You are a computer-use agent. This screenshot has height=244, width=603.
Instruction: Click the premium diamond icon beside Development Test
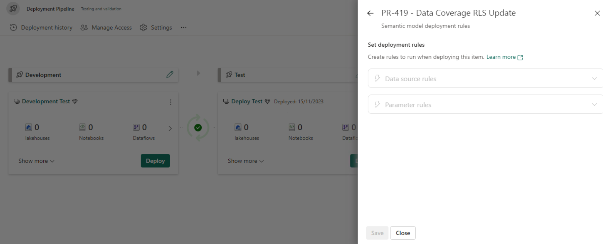[x=75, y=101]
